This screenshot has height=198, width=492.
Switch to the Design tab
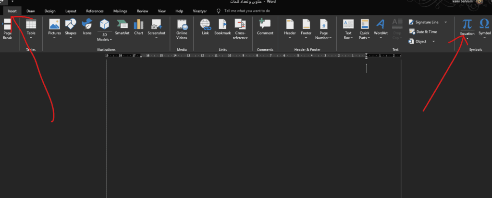pos(49,11)
